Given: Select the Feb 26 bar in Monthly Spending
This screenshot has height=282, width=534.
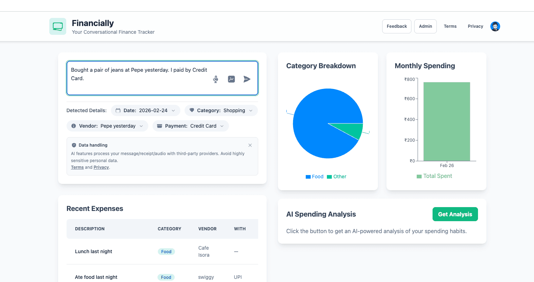Looking at the screenshot, I should coord(447,121).
